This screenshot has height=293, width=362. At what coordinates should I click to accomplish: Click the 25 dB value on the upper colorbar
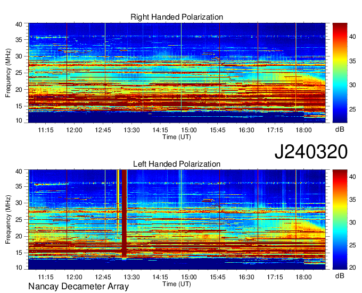[352, 109]
